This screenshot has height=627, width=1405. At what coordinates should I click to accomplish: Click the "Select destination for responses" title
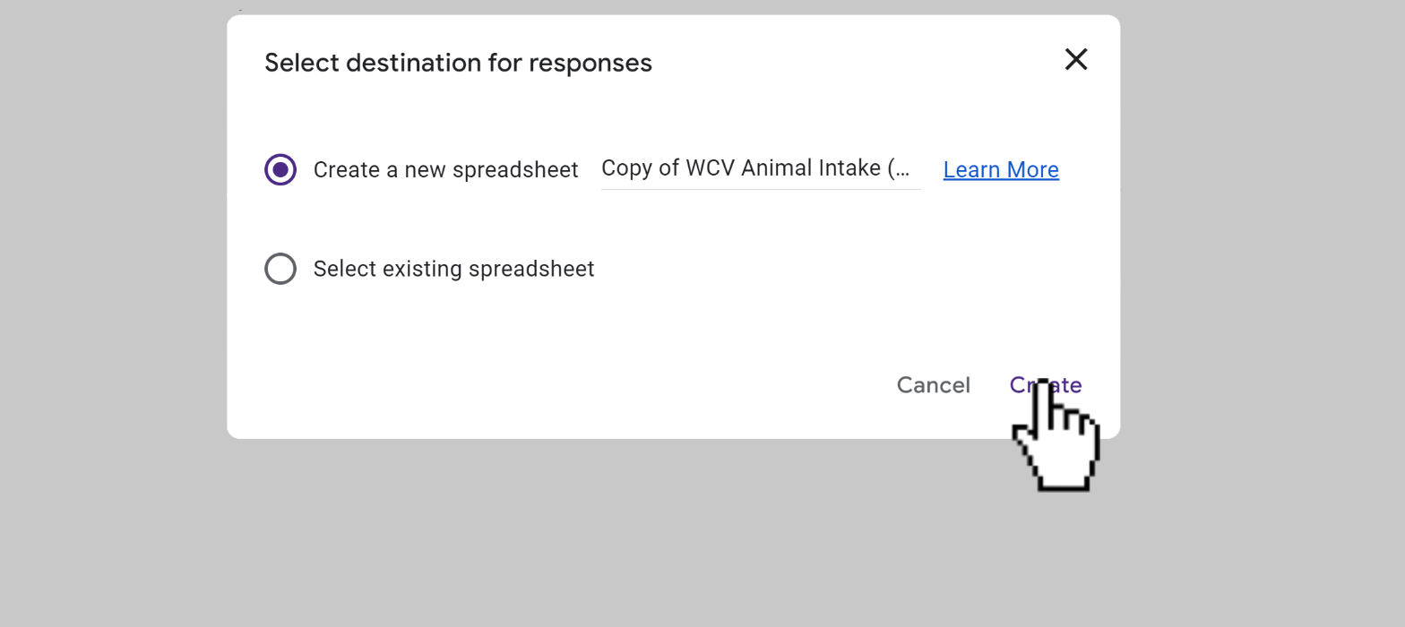click(x=458, y=63)
